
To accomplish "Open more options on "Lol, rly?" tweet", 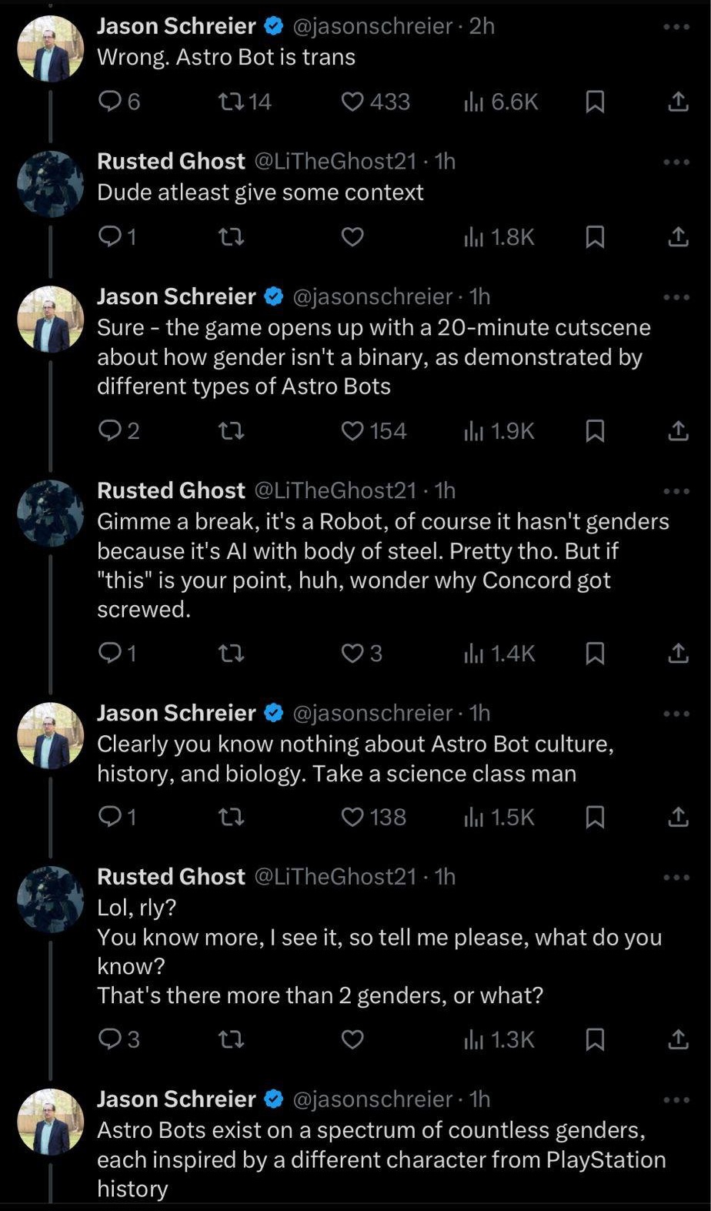I will pyautogui.click(x=676, y=878).
